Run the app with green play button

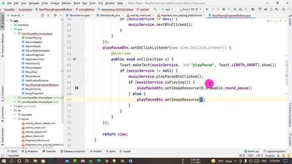[x=207, y=9]
